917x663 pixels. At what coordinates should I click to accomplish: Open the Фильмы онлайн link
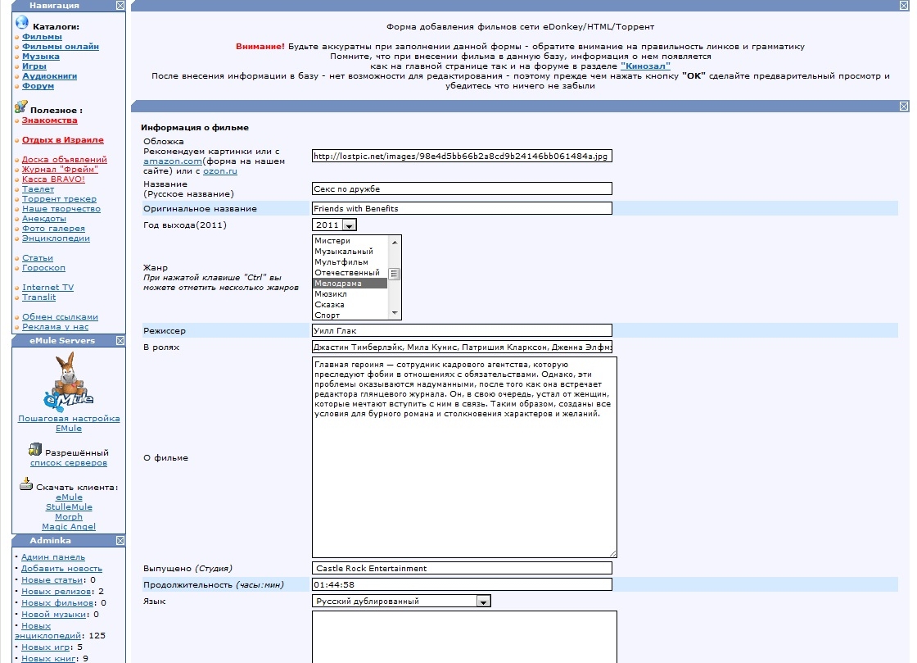point(61,46)
